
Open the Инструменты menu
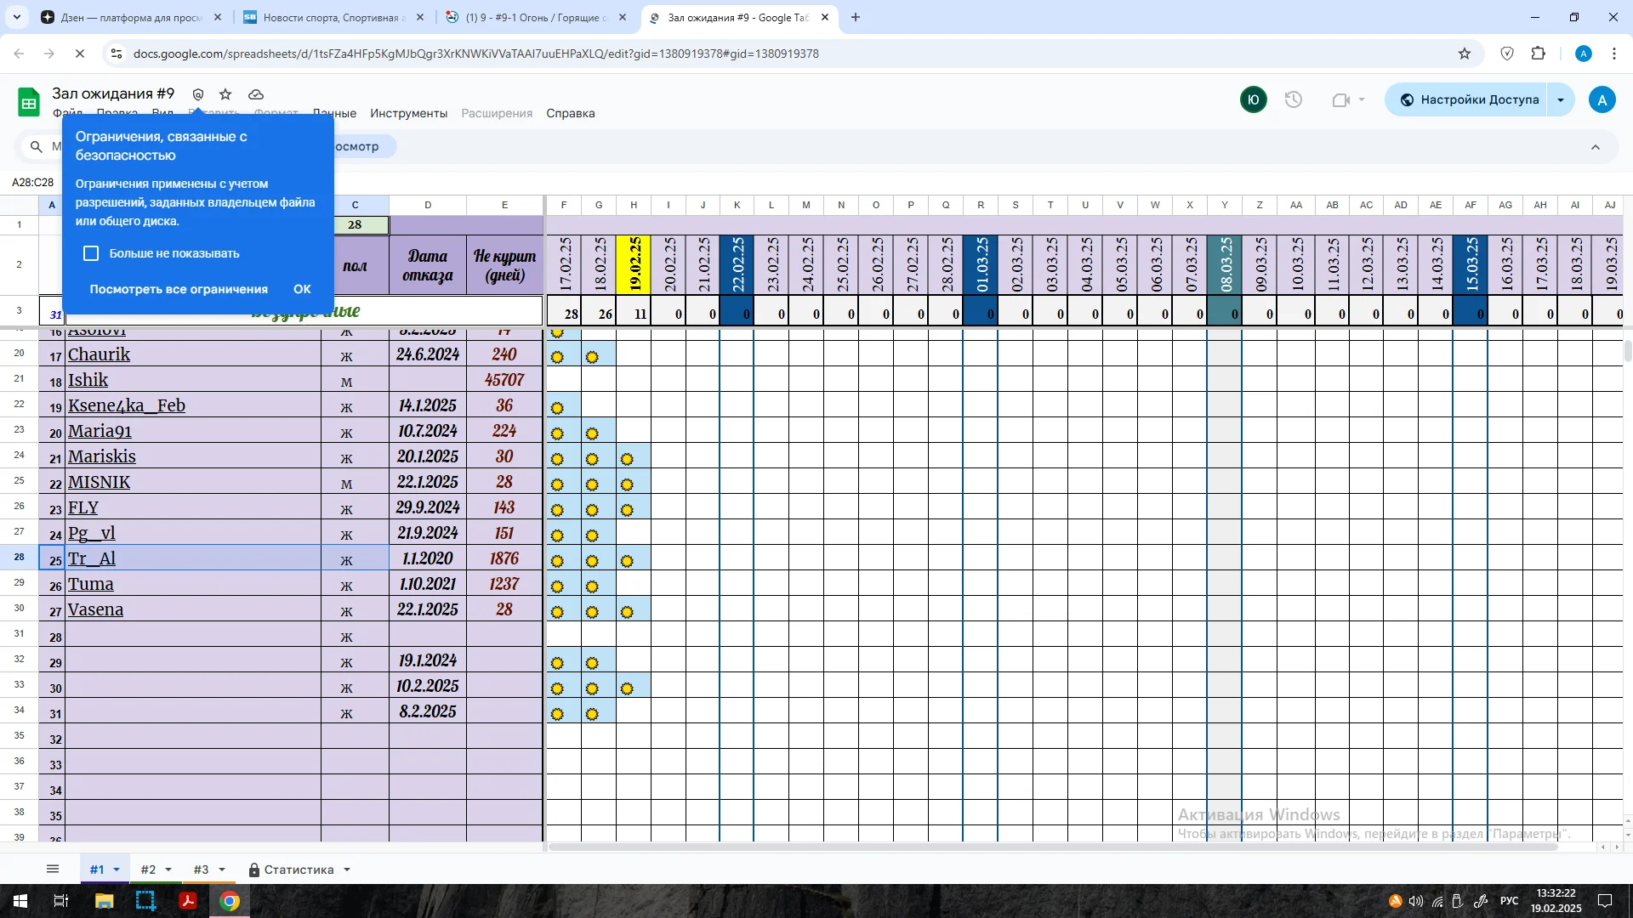pos(408,113)
